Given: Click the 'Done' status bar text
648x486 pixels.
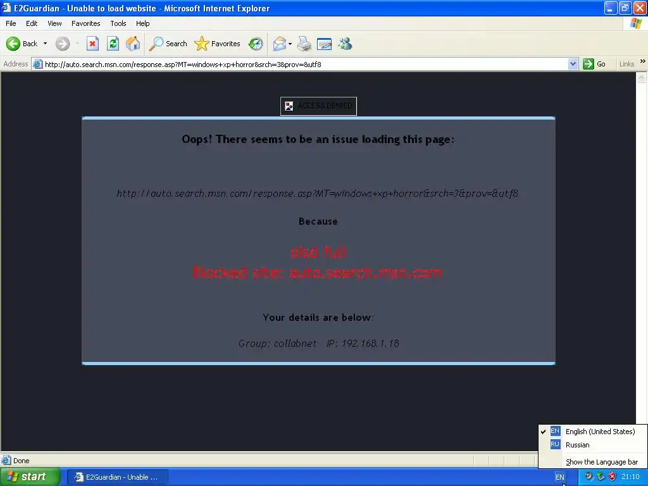Looking at the screenshot, I should pos(21,461).
